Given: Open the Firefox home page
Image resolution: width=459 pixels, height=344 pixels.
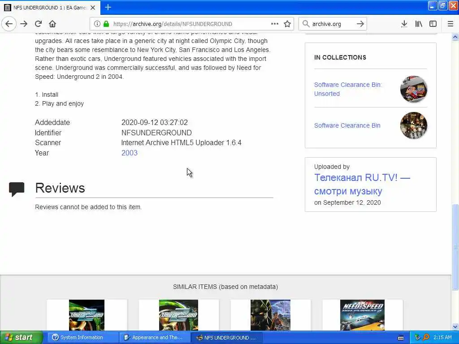Looking at the screenshot, I should pos(52,24).
